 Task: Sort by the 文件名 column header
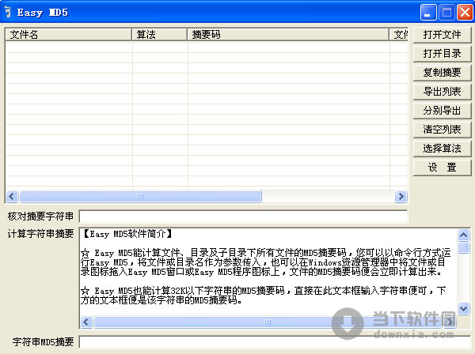(x=68, y=35)
